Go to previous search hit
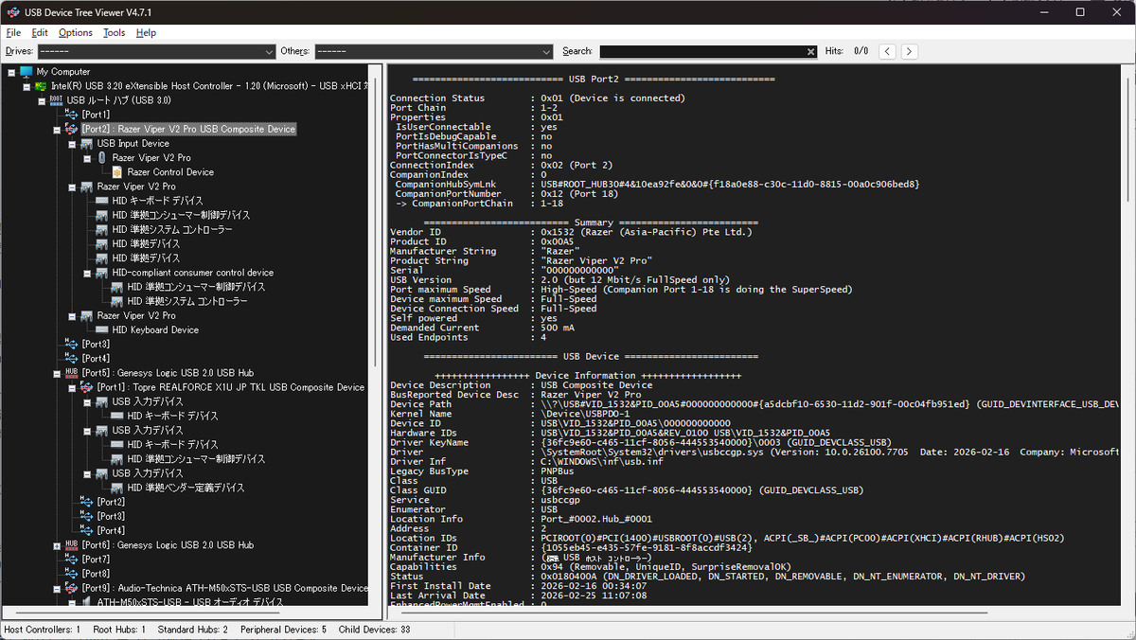1136x640 pixels. (887, 51)
